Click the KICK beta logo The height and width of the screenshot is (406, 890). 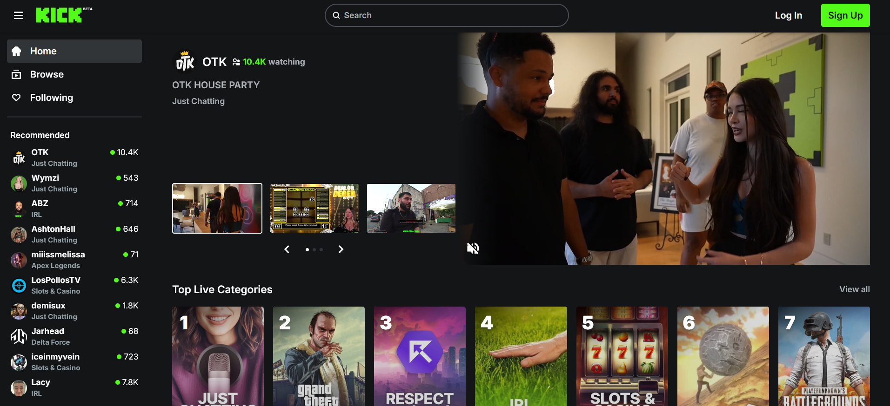click(64, 15)
